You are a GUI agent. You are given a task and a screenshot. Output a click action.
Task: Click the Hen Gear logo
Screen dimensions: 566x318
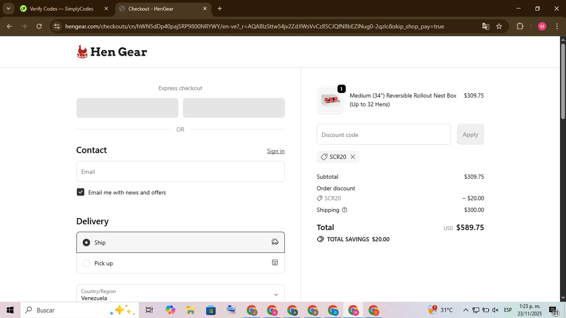[x=112, y=52]
